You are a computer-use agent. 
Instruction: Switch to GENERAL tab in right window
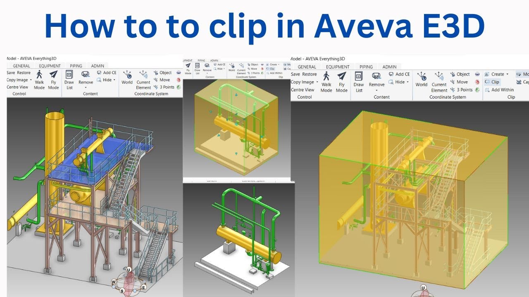[307, 67]
